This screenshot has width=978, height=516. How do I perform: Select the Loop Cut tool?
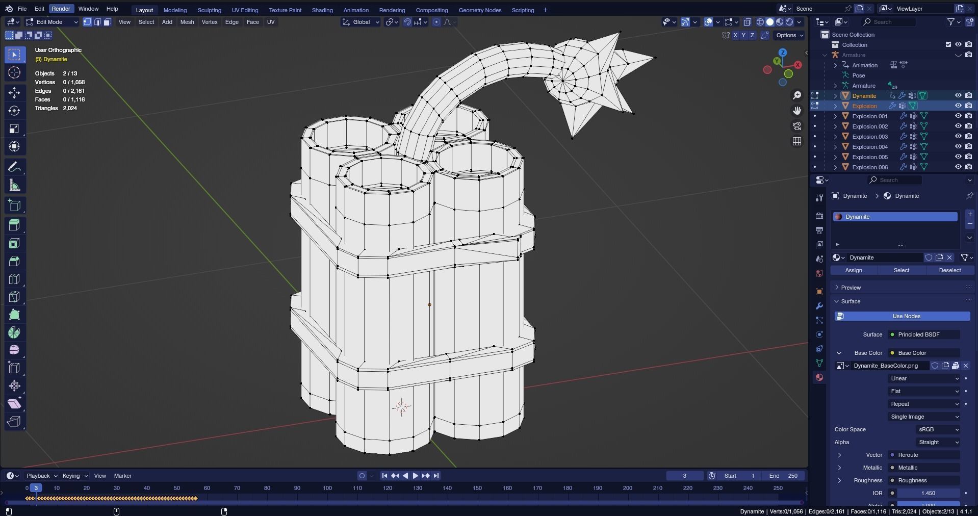click(14, 279)
